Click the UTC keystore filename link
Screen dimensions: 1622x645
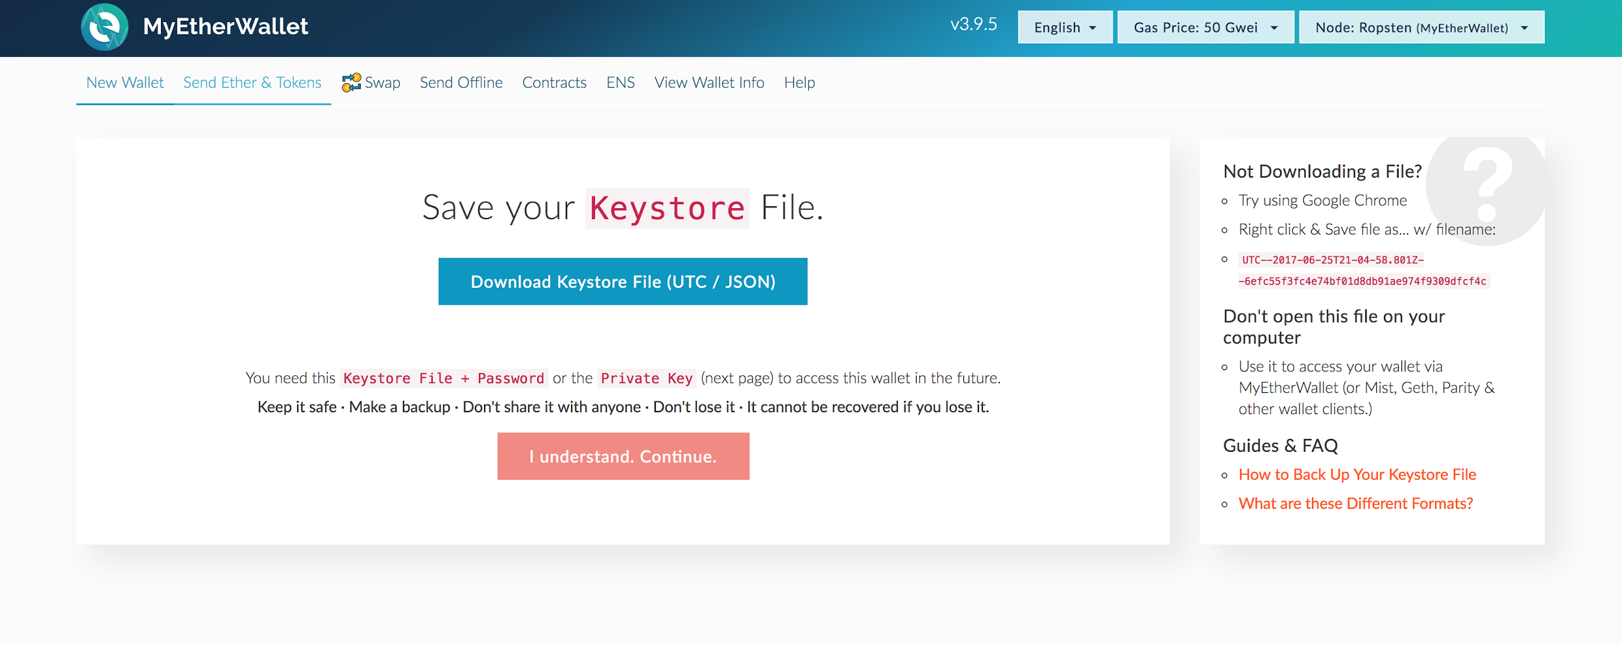point(1364,270)
